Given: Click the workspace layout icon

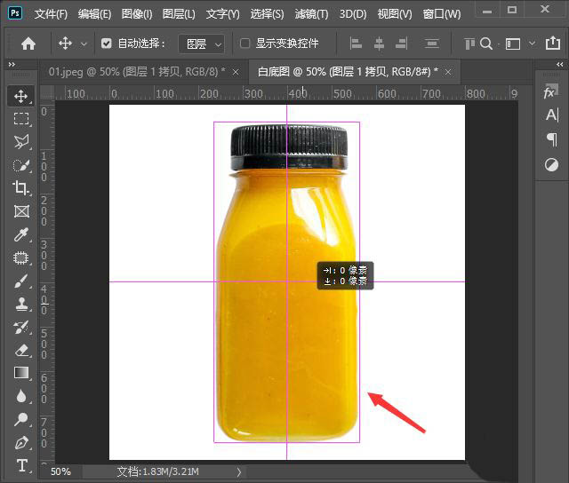Looking at the screenshot, I should [x=513, y=44].
